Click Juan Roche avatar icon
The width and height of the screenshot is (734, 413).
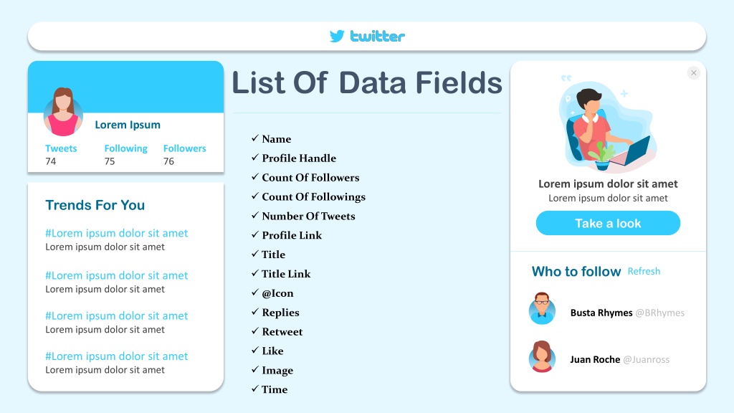pyautogui.click(x=542, y=356)
